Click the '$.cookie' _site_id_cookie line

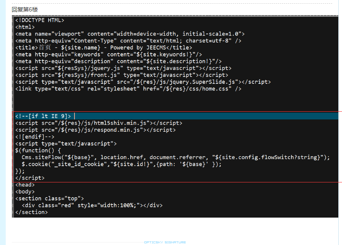tap(122, 164)
